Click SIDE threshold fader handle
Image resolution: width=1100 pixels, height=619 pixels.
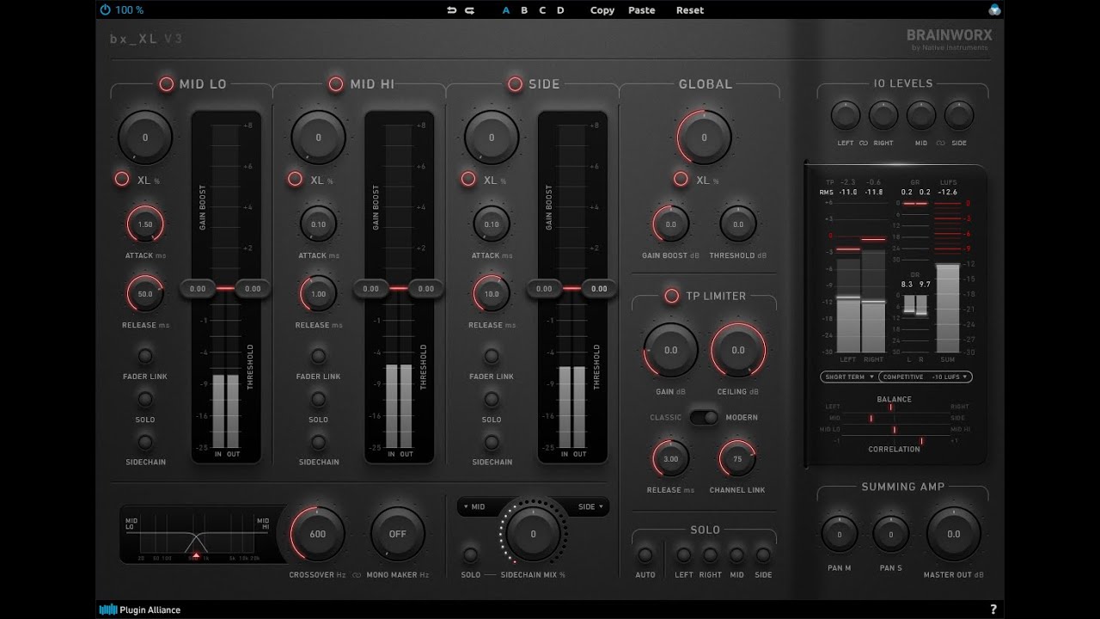click(599, 289)
